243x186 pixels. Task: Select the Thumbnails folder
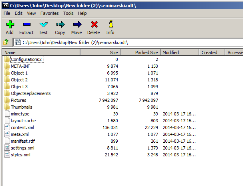[x=21, y=107]
